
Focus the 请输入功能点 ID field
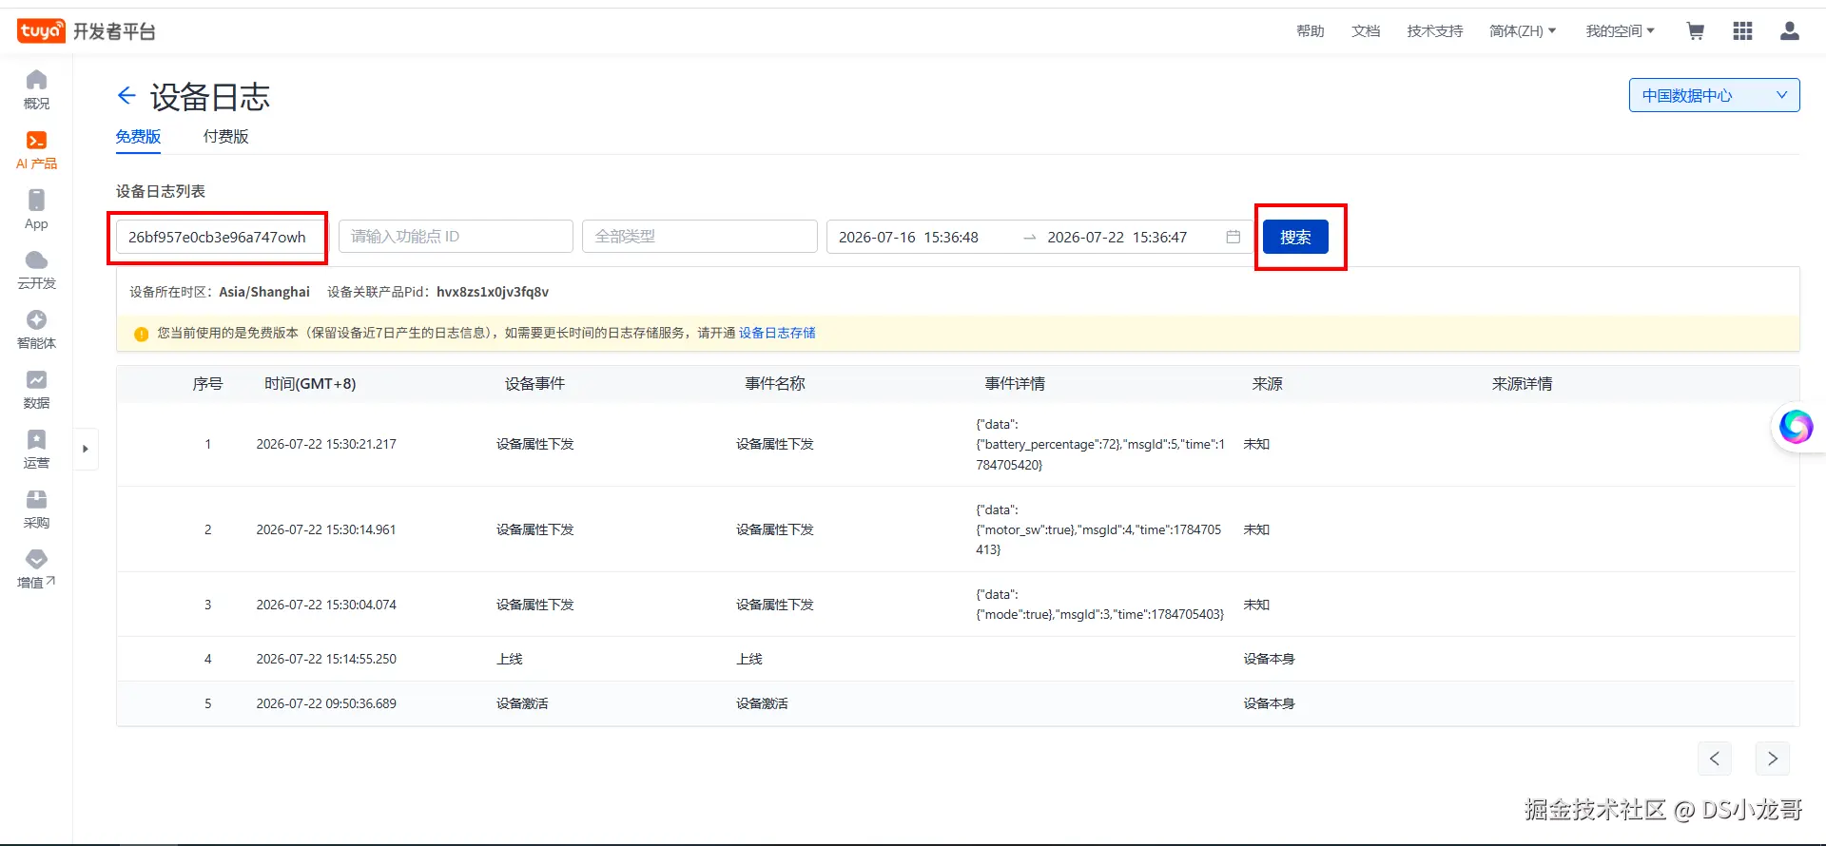(x=456, y=237)
